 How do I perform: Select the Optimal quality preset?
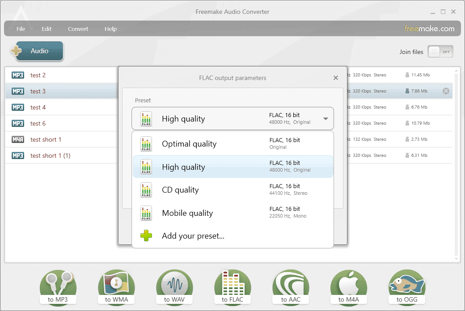pos(233,144)
